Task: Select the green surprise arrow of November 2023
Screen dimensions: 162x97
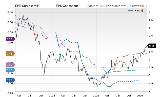Action: tap(46, 67)
